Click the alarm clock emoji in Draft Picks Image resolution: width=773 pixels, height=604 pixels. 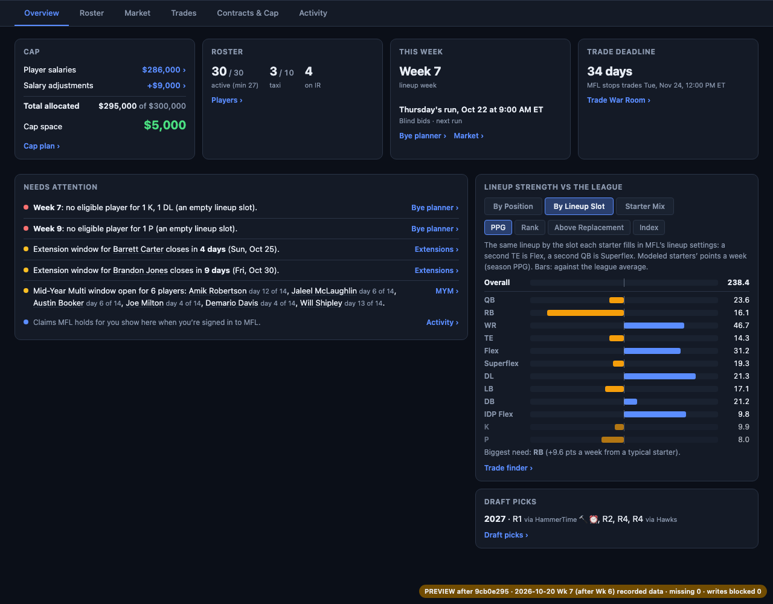coord(594,519)
